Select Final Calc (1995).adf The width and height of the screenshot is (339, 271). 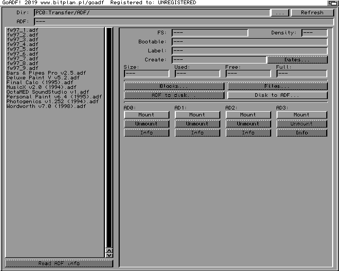point(55,83)
